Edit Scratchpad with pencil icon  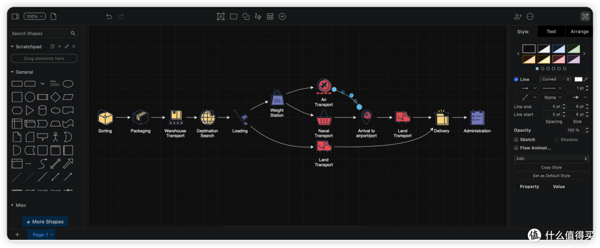point(67,46)
